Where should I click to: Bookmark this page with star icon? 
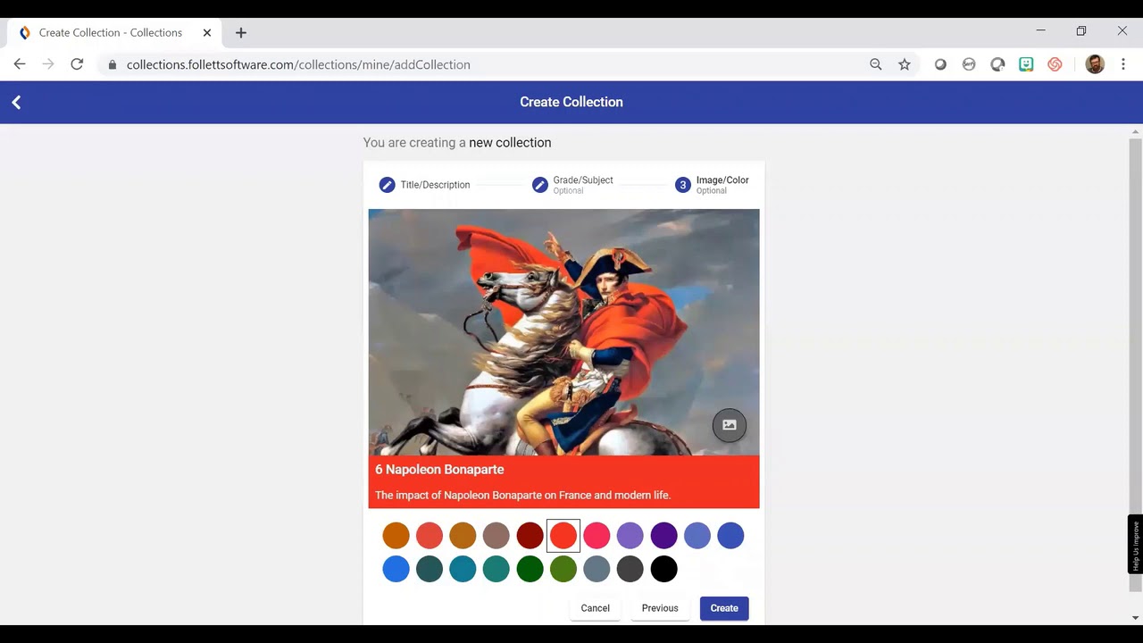pyautogui.click(x=905, y=64)
